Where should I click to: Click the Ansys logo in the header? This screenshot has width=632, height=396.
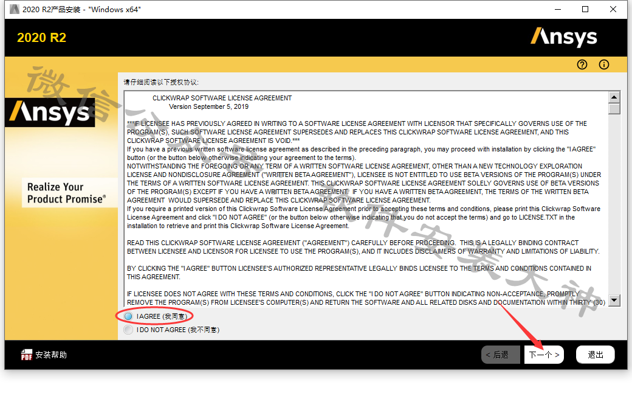(x=564, y=38)
